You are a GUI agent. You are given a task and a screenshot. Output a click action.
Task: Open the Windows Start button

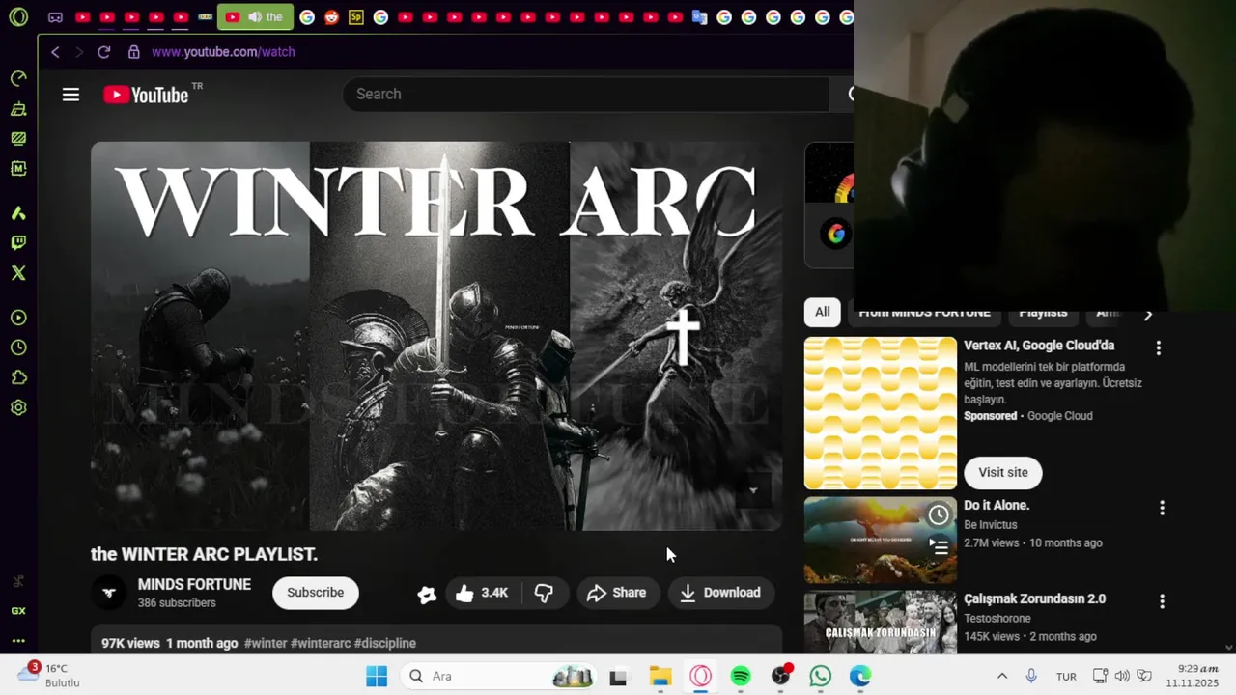pos(377,676)
